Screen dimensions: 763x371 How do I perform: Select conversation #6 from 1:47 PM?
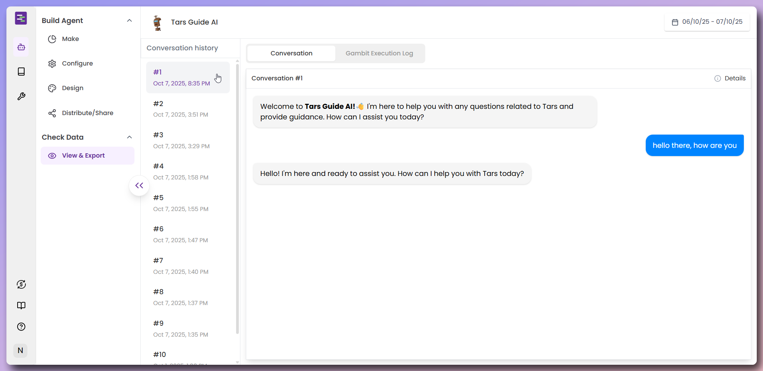point(188,234)
